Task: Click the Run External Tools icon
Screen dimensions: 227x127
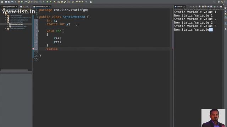Action: (x=55, y=2)
